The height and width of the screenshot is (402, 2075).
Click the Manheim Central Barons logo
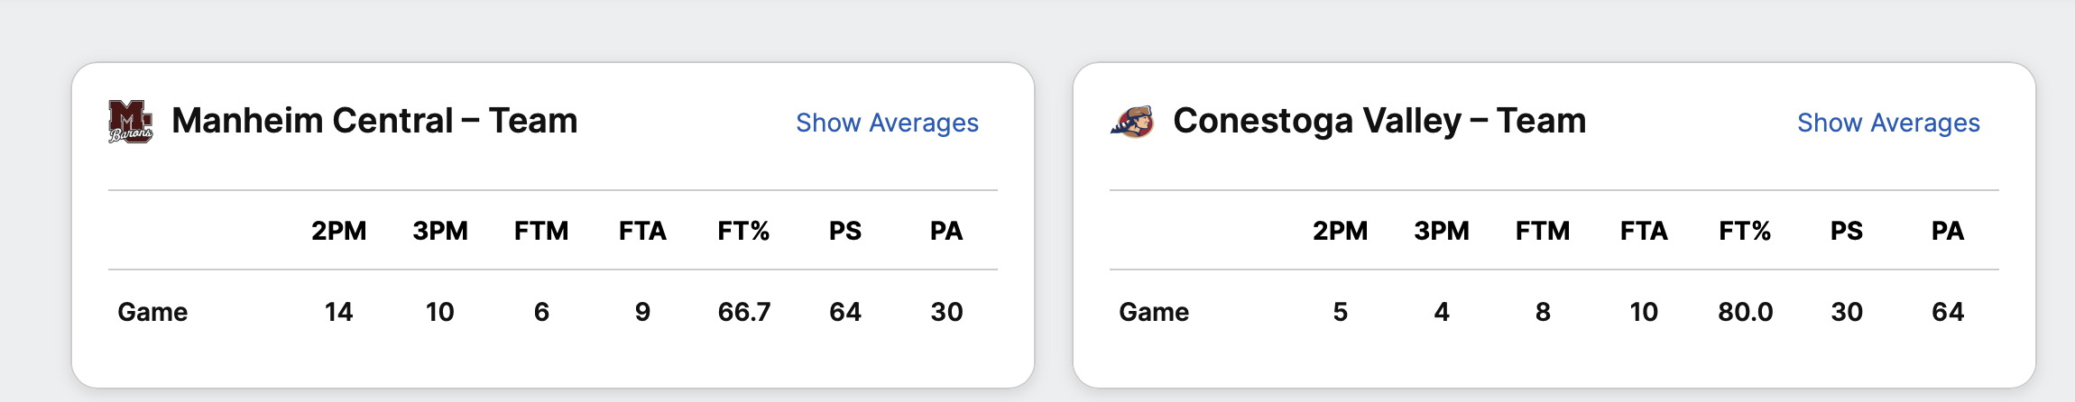(130, 122)
